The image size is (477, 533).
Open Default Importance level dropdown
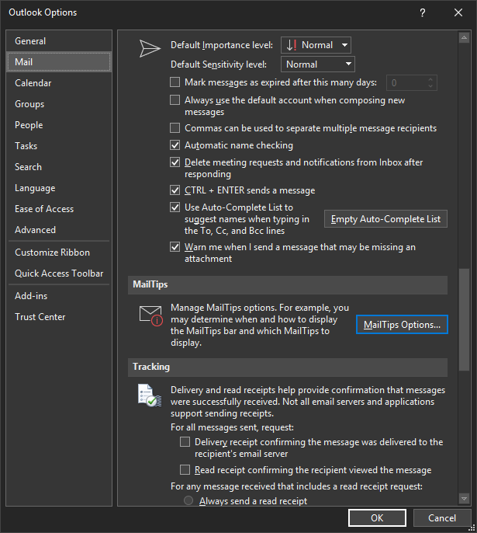pos(316,45)
